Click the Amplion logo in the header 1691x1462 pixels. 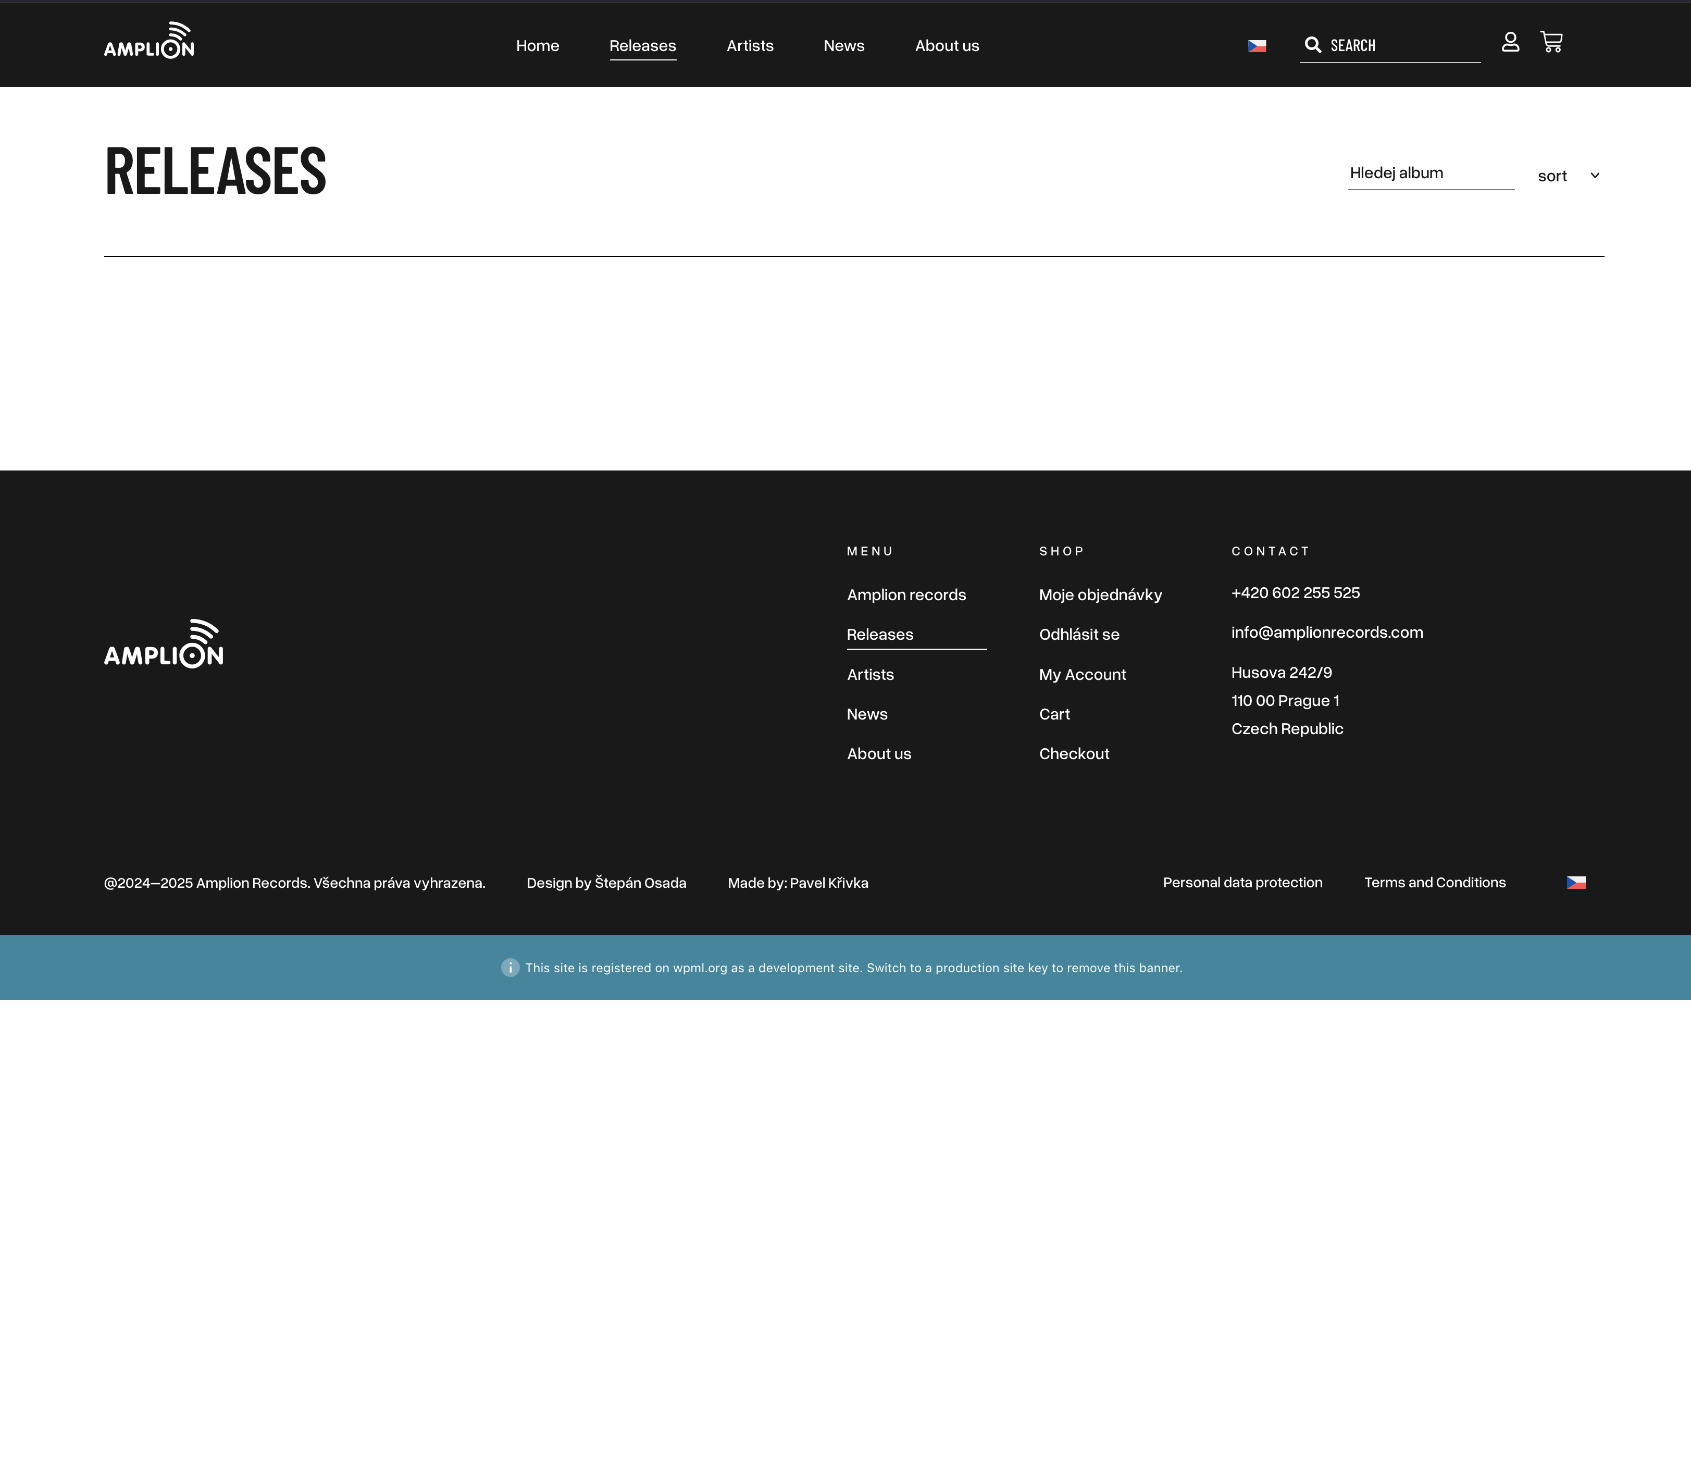tap(148, 40)
